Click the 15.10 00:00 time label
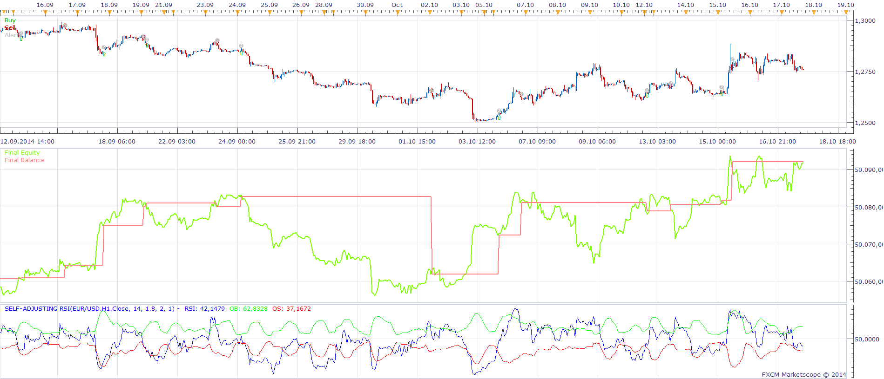884x379 pixels. (x=717, y=141)
